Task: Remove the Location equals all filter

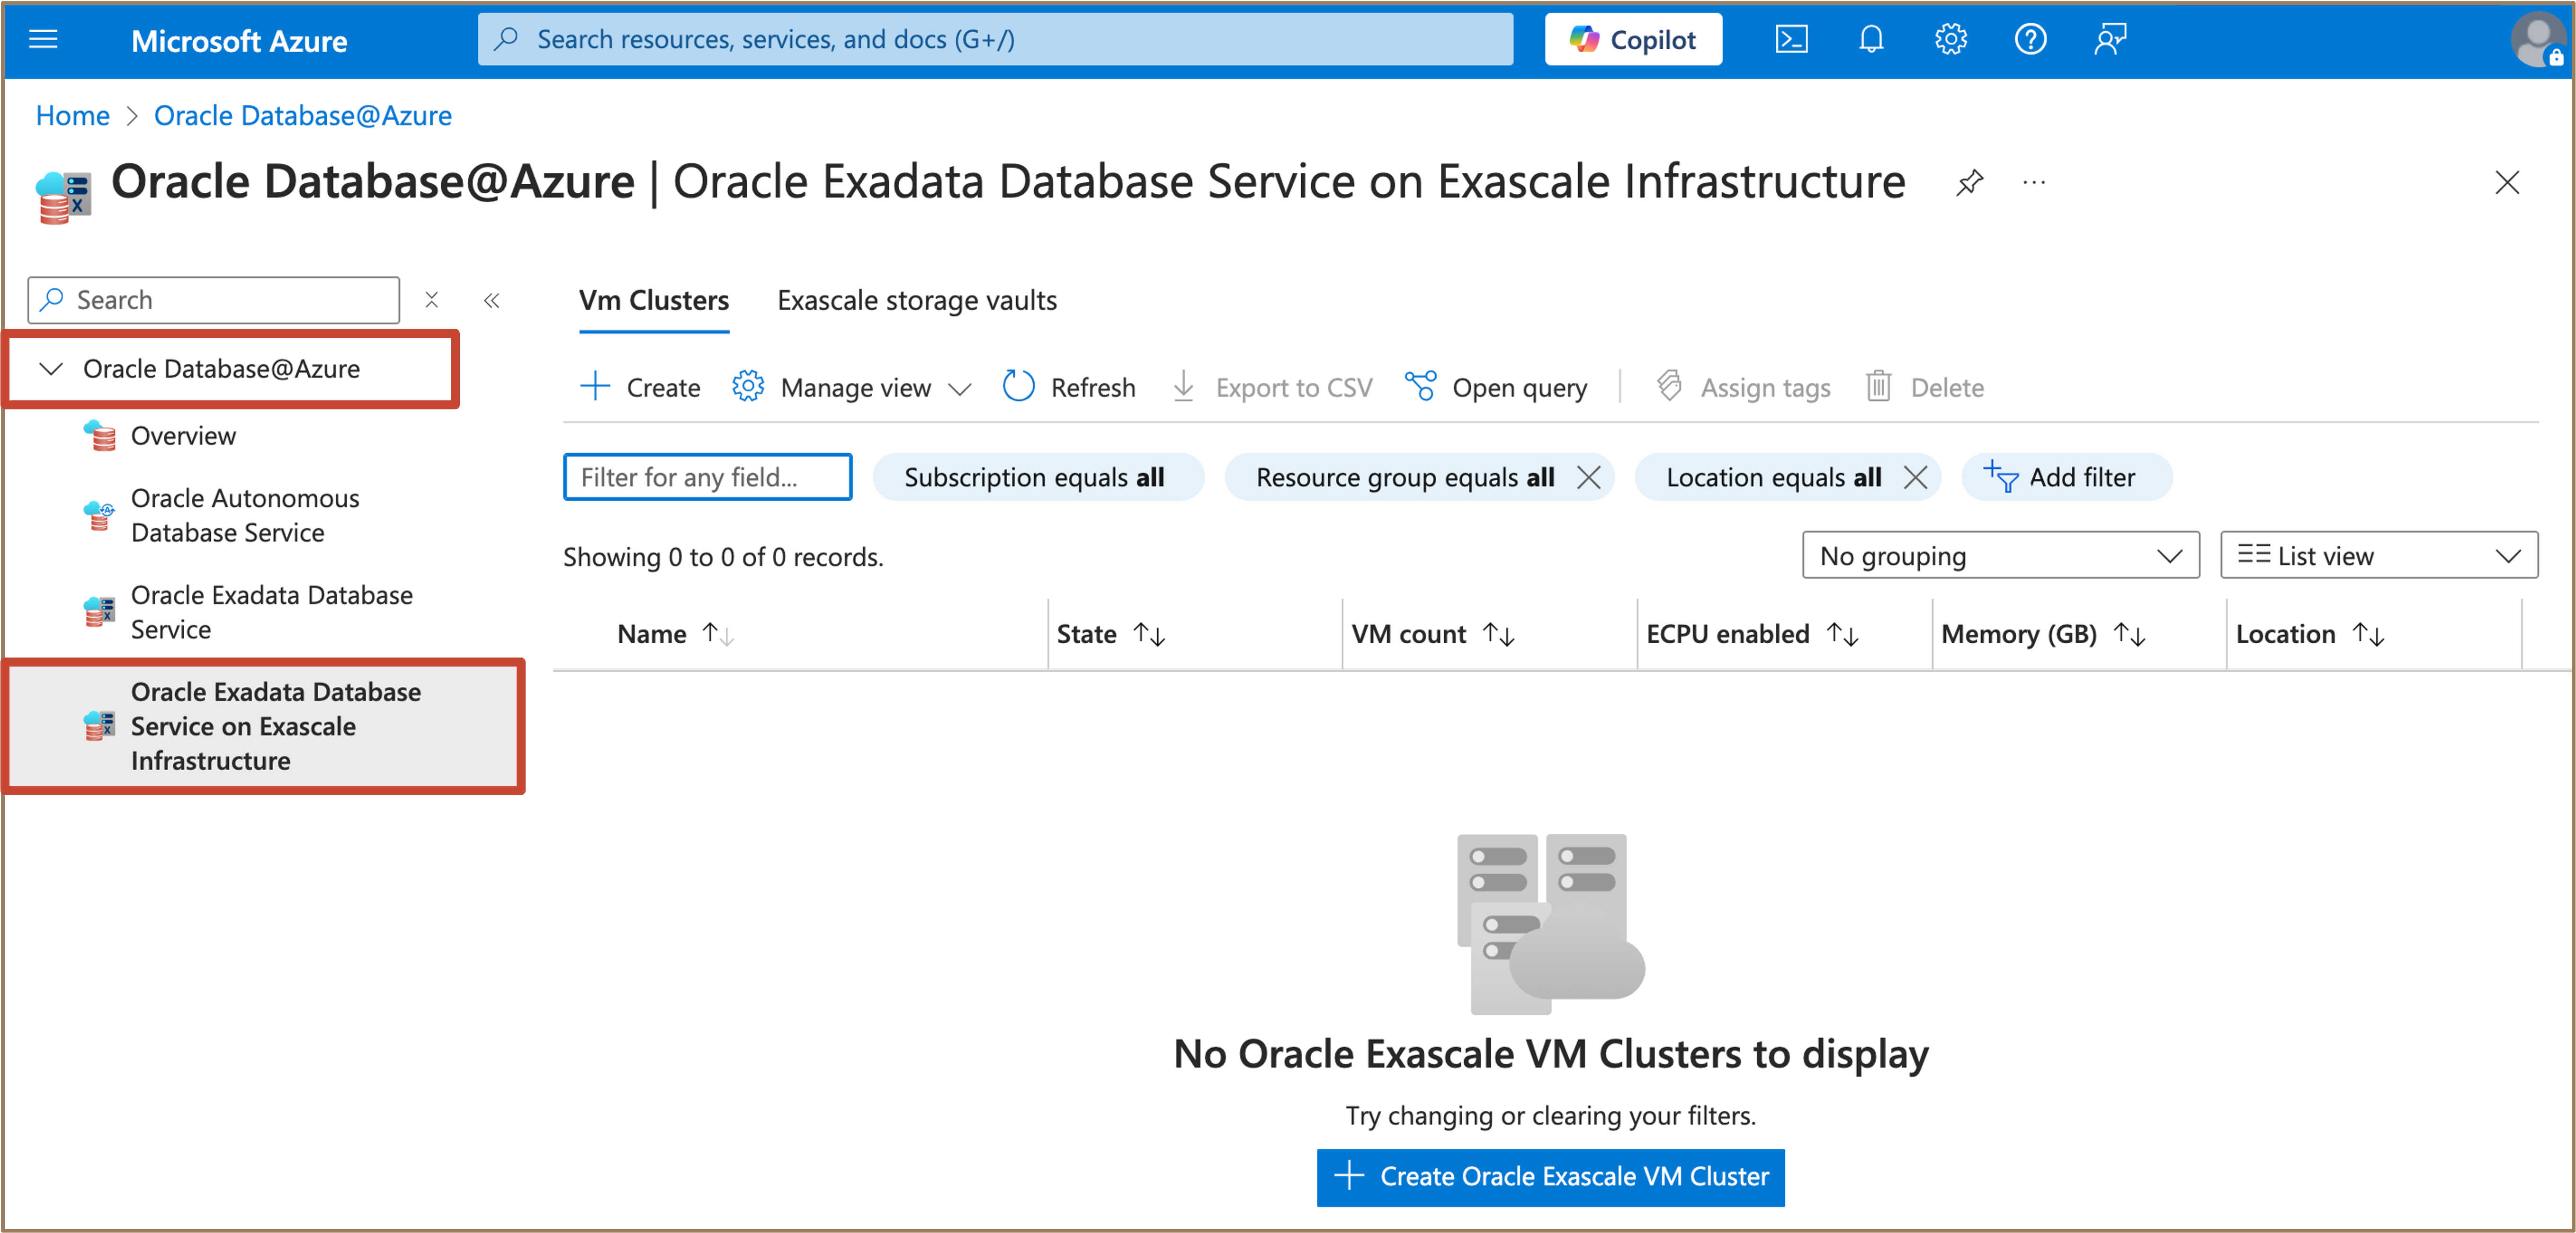Action: click(x=1915, y=477)
